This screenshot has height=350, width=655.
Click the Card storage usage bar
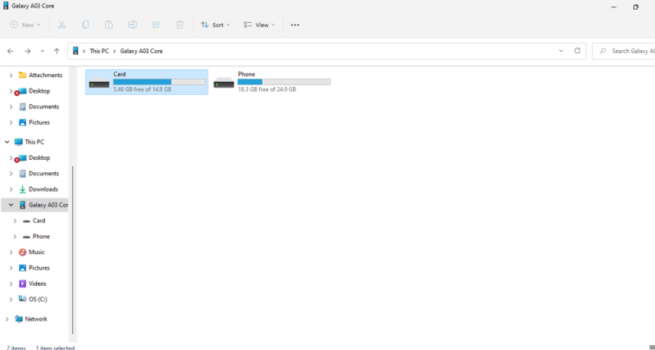pos(159,82)
